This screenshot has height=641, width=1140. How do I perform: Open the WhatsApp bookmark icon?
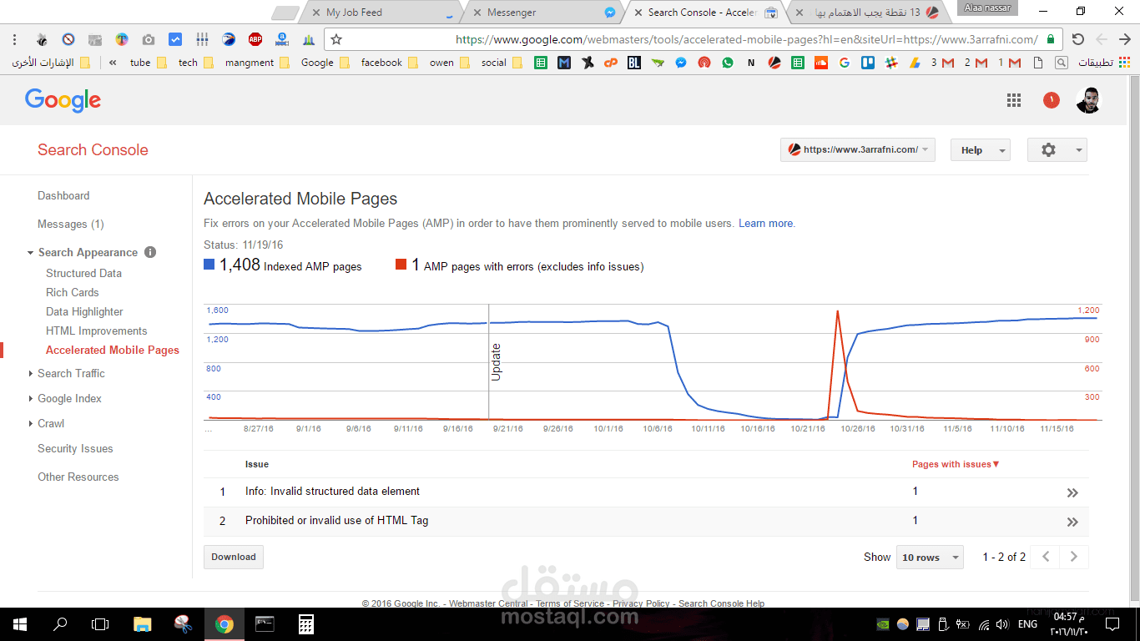728,63
